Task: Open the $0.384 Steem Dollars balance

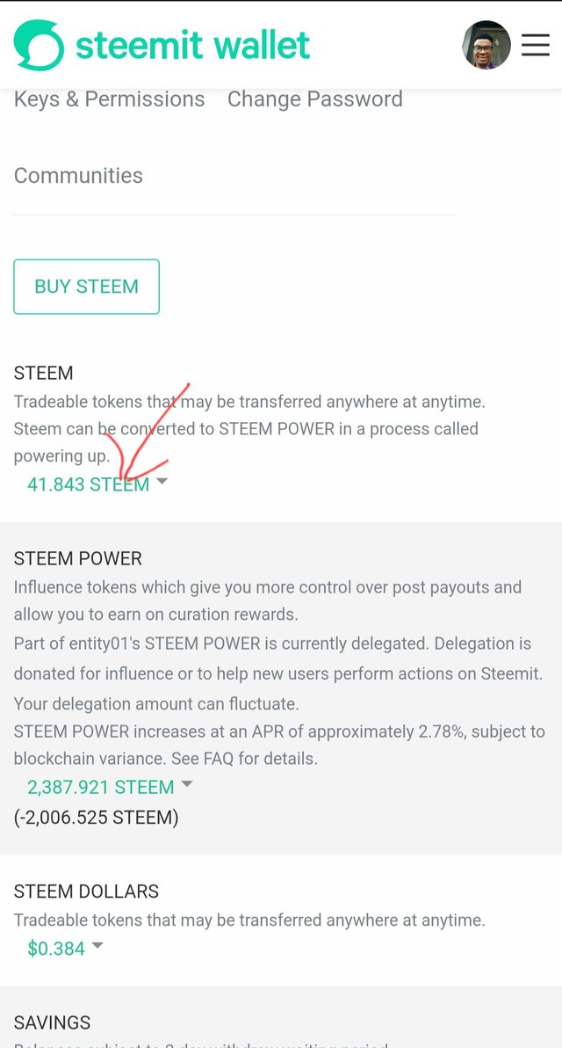Action: pyautogui.click(x=56, y=949)
